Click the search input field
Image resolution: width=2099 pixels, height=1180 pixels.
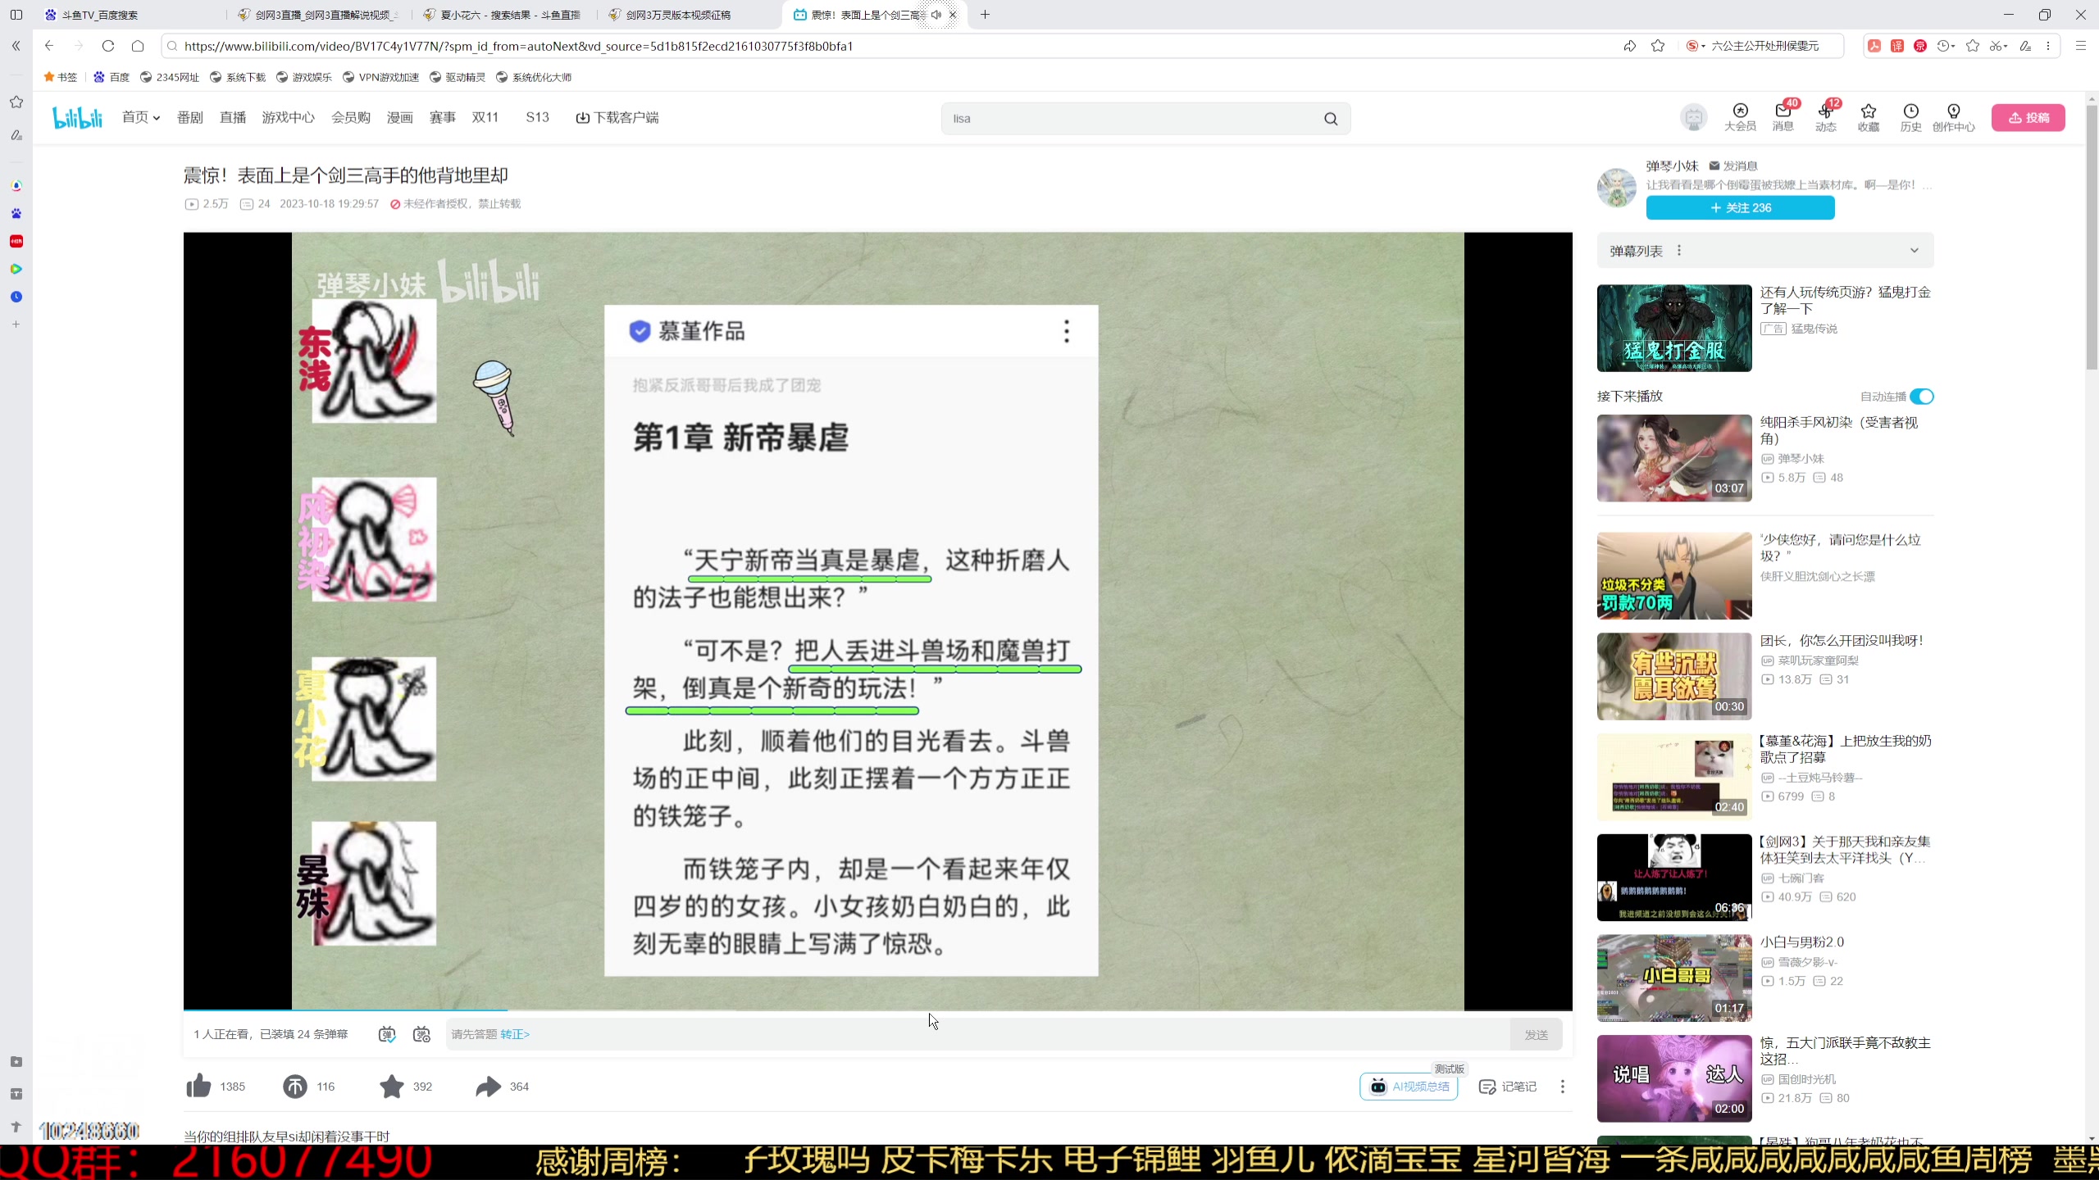[x=1141, y=118]
